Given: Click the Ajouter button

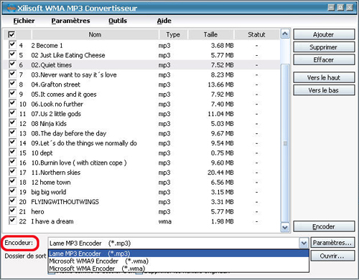Looking at the screenshot, I should click(324, 34).
